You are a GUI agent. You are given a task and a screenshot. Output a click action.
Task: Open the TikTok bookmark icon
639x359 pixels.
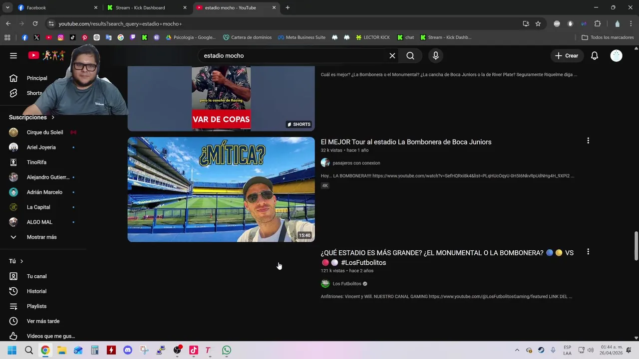[73, 37]
